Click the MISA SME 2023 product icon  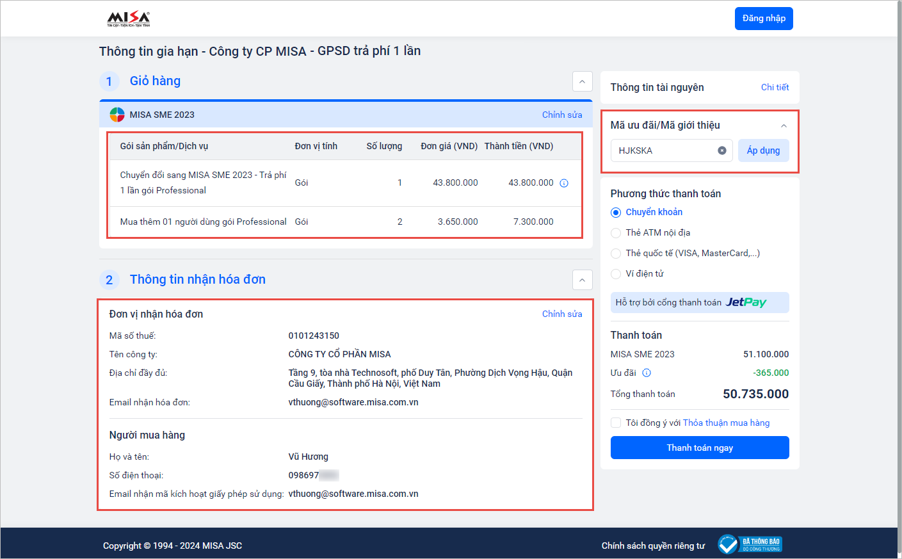point(117,115)
